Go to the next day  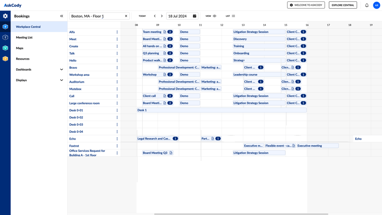point(162,16)
